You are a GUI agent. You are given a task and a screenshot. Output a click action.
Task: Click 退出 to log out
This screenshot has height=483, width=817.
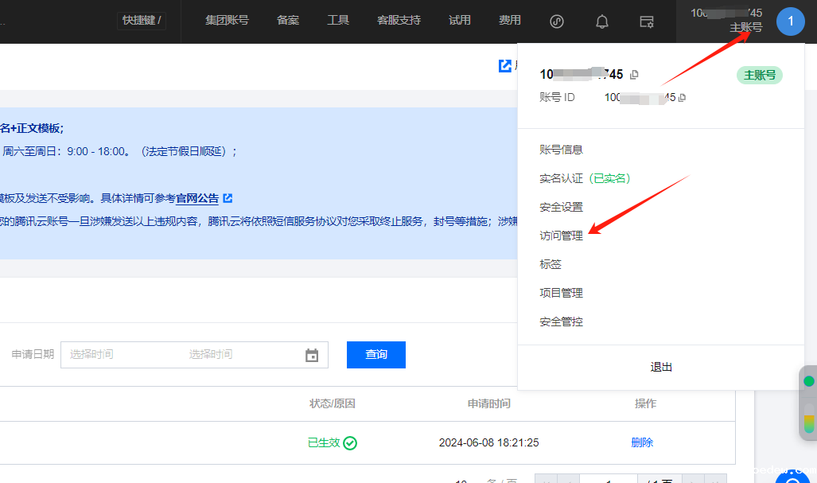661,367
